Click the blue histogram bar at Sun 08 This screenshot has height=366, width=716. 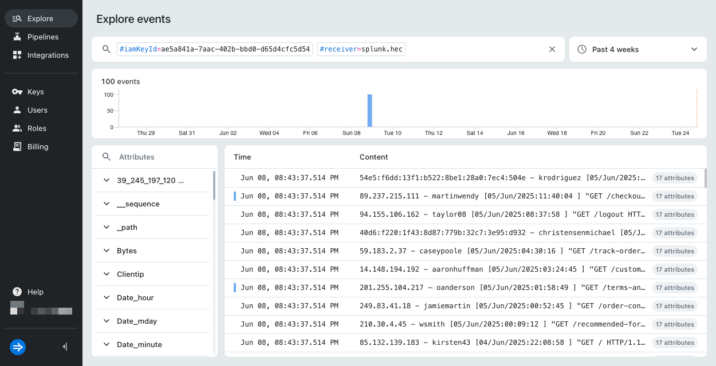pyautogui.click(x=370, y=110)
